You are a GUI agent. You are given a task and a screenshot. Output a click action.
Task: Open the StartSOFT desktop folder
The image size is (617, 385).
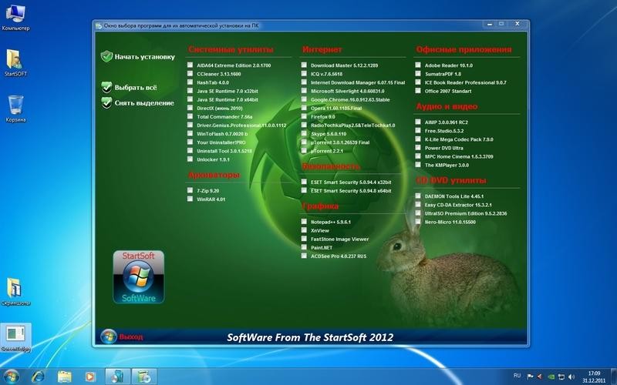pos(15,63)
